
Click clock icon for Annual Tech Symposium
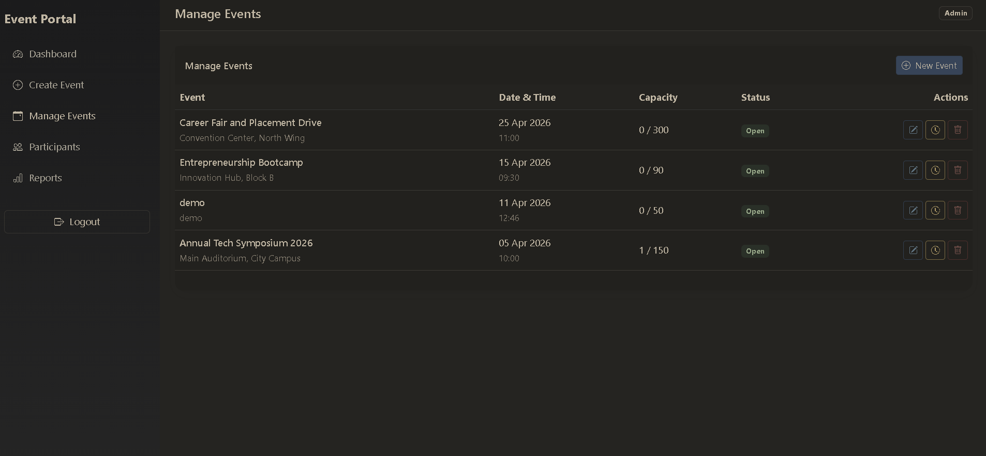(x=935, y=250)
